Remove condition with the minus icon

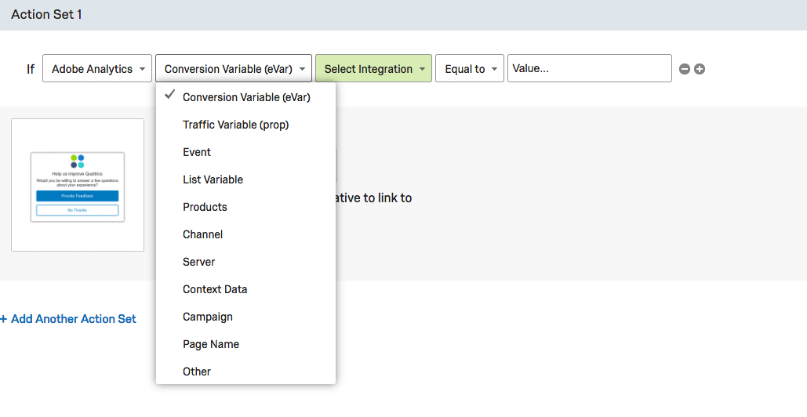point(684,69)
